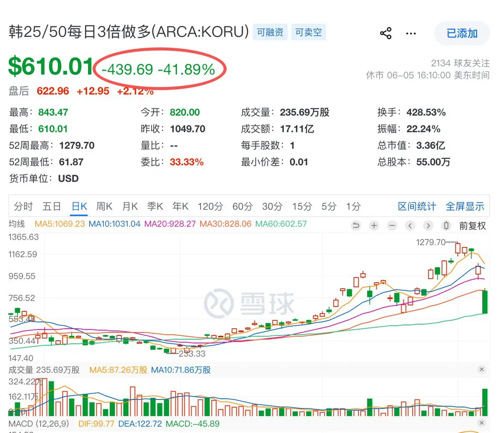Click the MA10:1031.04 moving average label
This screenshot has width=502, height=433.
tap(114, 224)
